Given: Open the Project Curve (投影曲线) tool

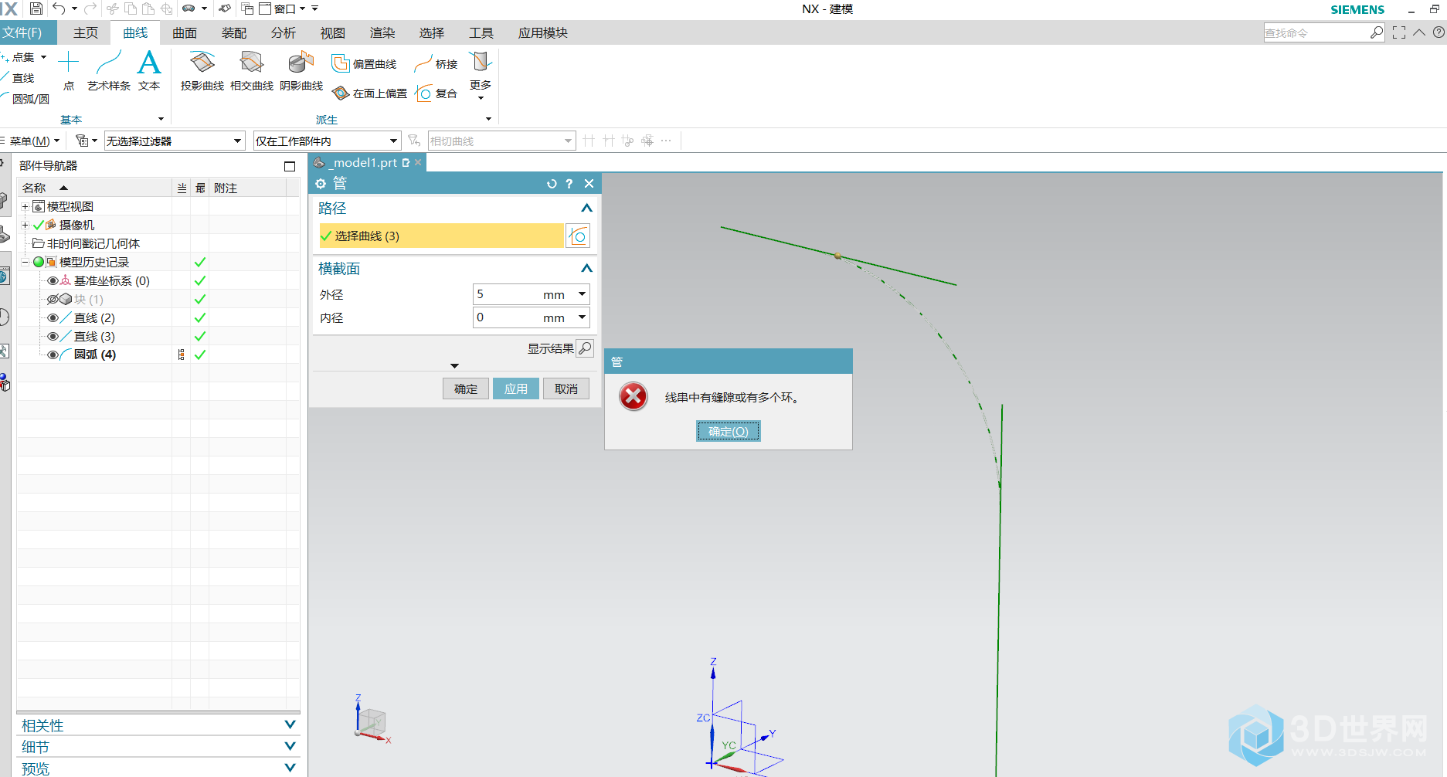Looking at the screenshot, I should click(202, 71).
